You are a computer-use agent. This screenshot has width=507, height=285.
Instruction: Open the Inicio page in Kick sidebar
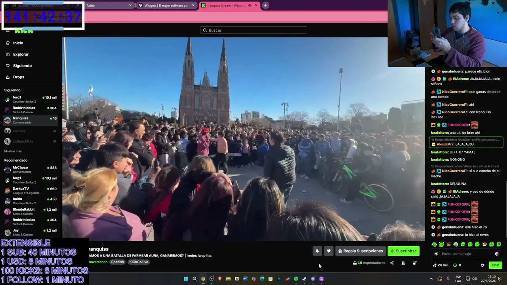18,43
